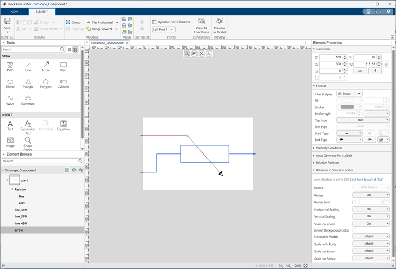
Task: Click the help icon in the title ribbon
Action: point(388,11)
